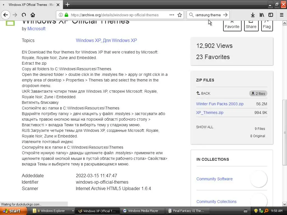Click BACK in the ZIP files panel

click(203, 93)
